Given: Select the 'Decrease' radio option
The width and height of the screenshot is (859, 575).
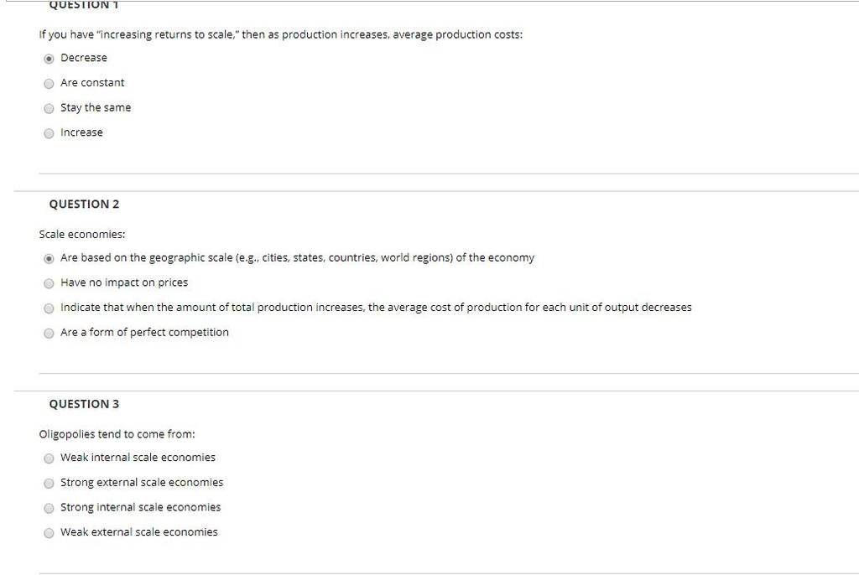Looking at the screenshot, I should click(49, 59).
